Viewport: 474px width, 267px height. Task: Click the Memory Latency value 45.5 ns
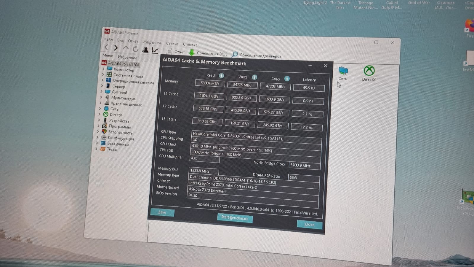309,88
